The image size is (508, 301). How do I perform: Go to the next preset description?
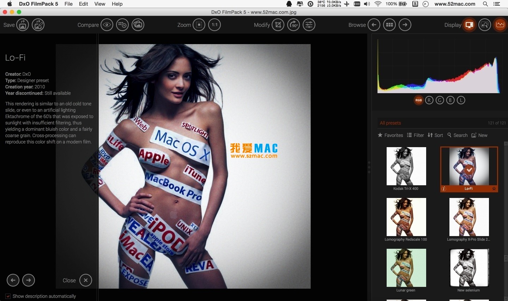[29, 280]
